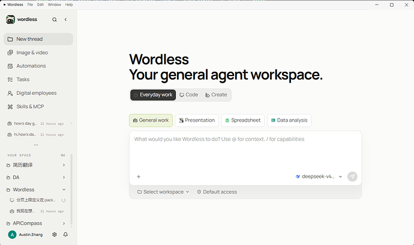This screenshot has height=245, width=414.
Task: Switch to Code mode
Action: click(189, 95)
